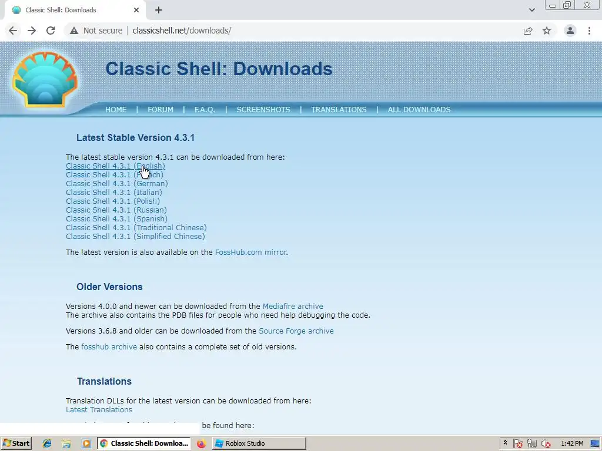This screenshot has width=602, height=451.
Task: Open the network tray icon
Action: [531, 444]
